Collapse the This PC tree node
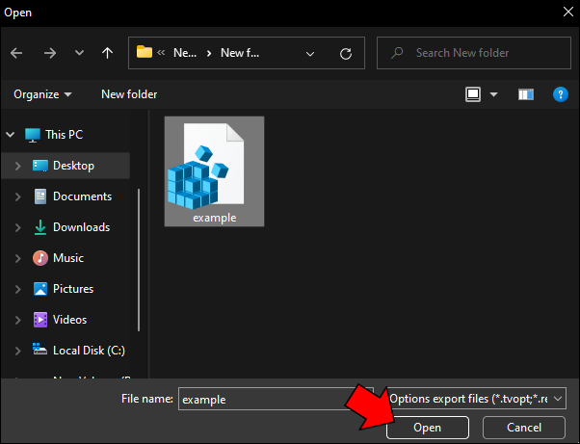This screenshot has height=444, width=580. (x=11, y=135)
